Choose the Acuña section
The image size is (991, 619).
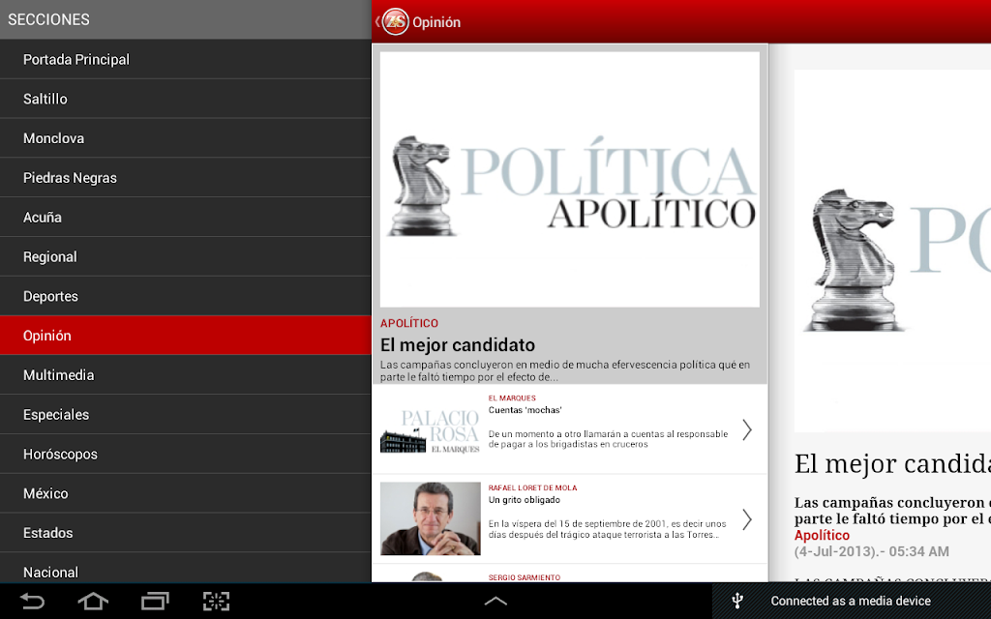185,218
